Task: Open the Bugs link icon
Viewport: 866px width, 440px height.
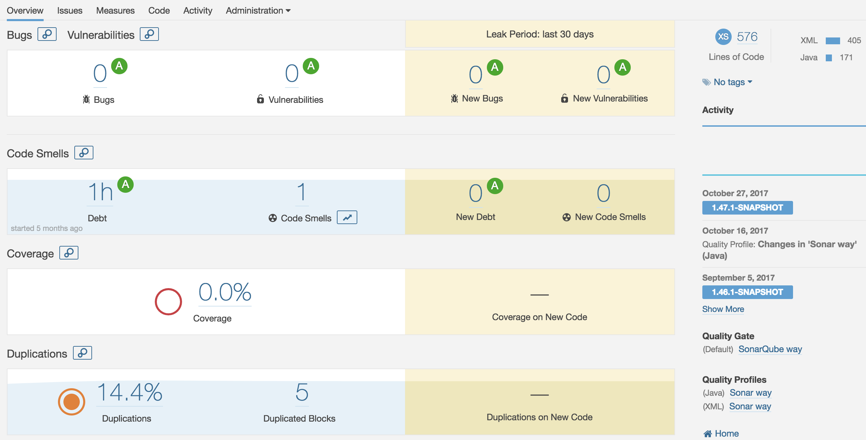Action: 47,34
